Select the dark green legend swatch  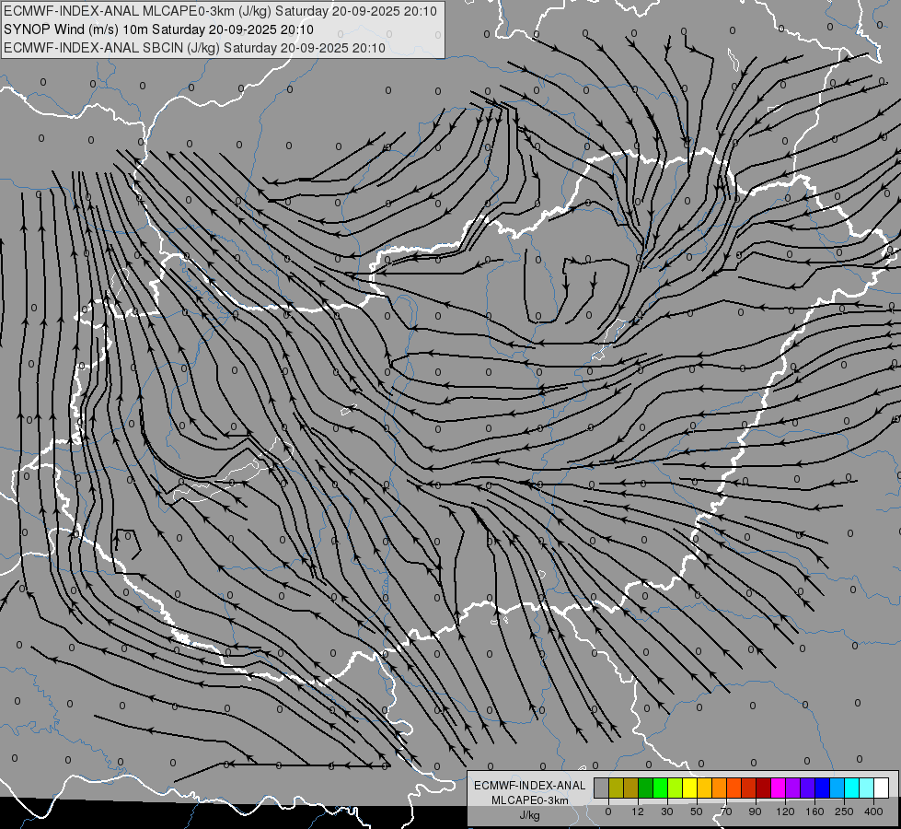tap(646, 788)
